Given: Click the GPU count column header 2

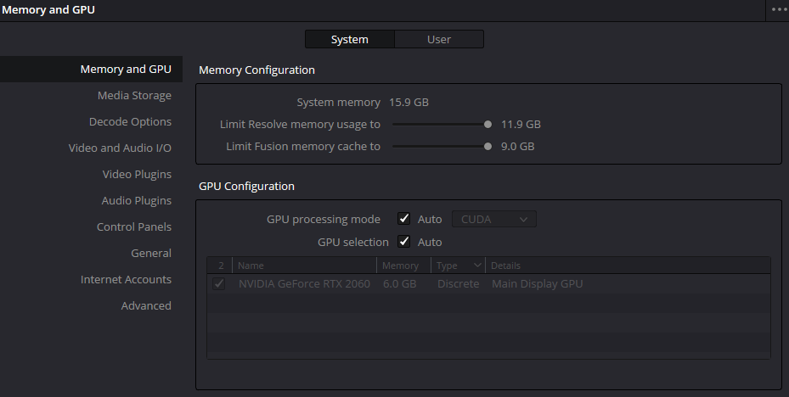Looking at the screenshot, I should click(221, 266).
